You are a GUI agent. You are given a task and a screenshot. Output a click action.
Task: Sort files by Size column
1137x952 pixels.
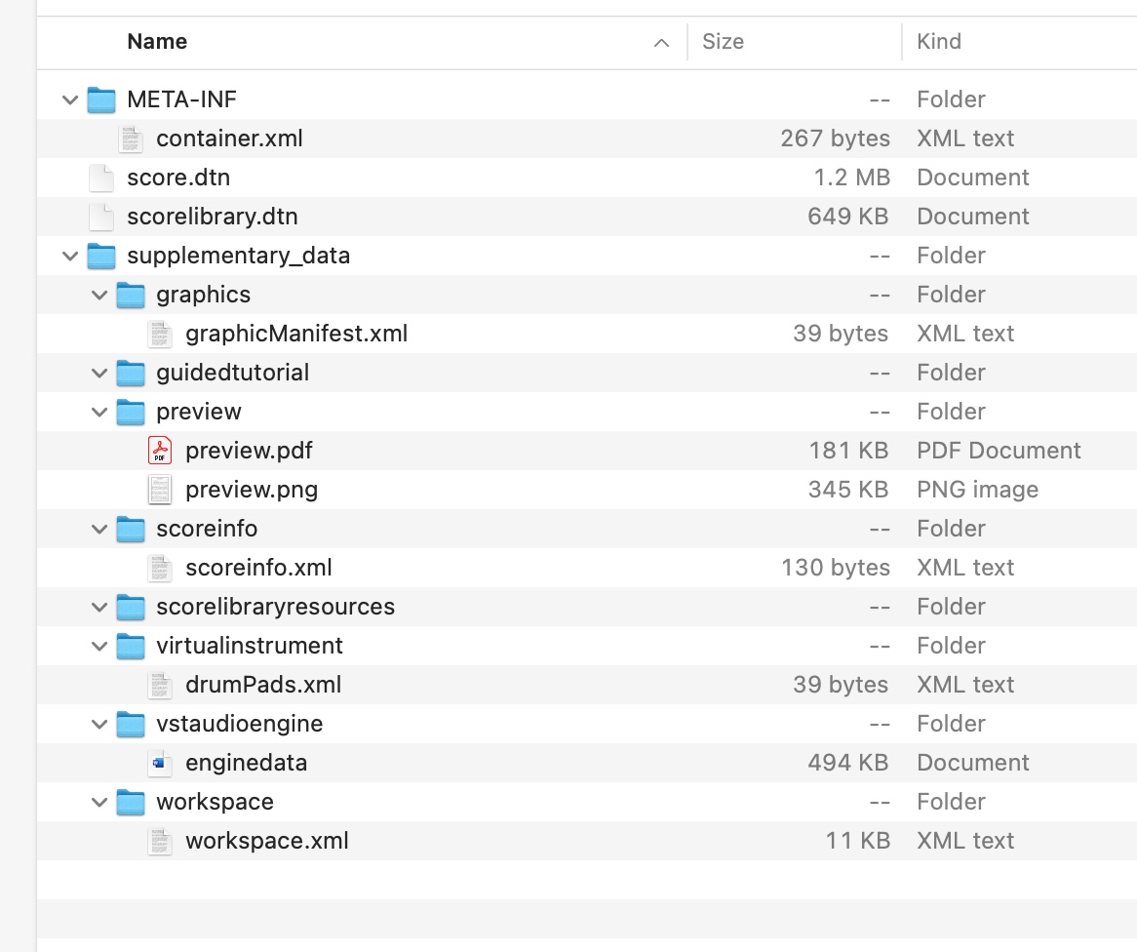(723, 42)
